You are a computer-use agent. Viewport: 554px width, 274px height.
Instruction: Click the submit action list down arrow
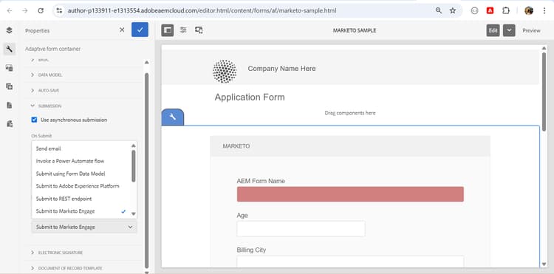point(134,213)
